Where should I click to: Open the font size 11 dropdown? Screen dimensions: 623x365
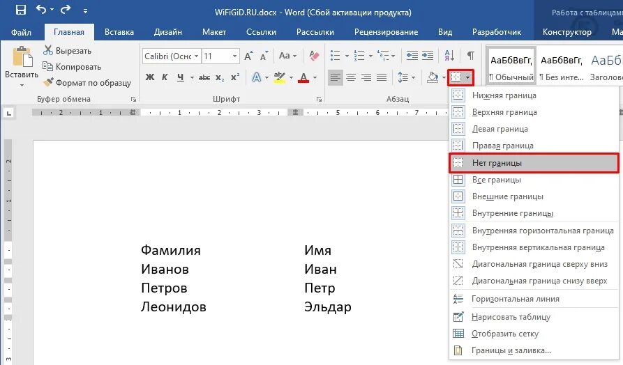pyautogui.click(x=235, y=56)
